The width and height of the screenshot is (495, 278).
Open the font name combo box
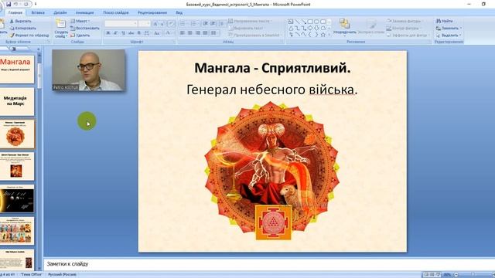[121, 24]
